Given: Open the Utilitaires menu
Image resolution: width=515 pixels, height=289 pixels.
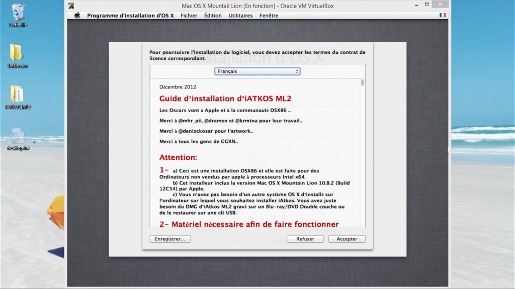Looking at the screenshot, I should click(240, 16).
